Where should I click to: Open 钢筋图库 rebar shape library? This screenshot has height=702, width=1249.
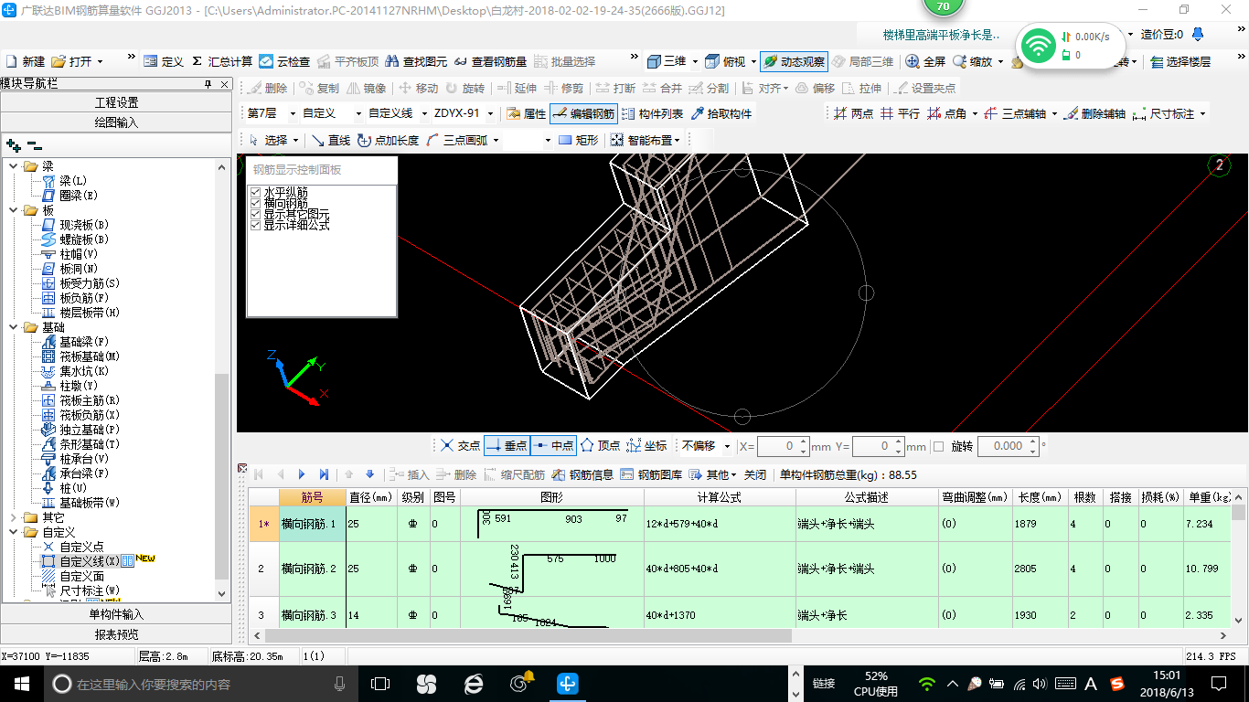point(650,475)
